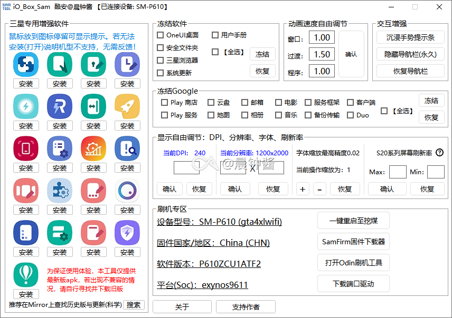Click the DPI value input box
This screenshot has width=452, height=318.
pyautogui.click(x=186, y=167)
